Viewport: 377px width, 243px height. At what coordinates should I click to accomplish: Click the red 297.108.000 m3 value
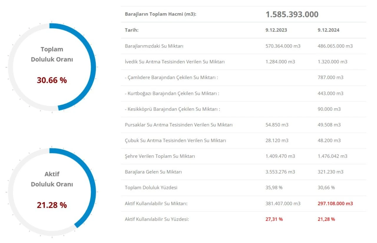click(335, 203)
